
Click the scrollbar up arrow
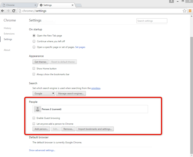pos(191,16)
